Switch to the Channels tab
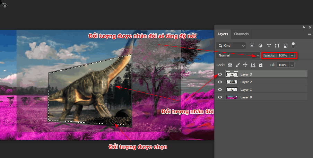 click(x=241, y=34)
